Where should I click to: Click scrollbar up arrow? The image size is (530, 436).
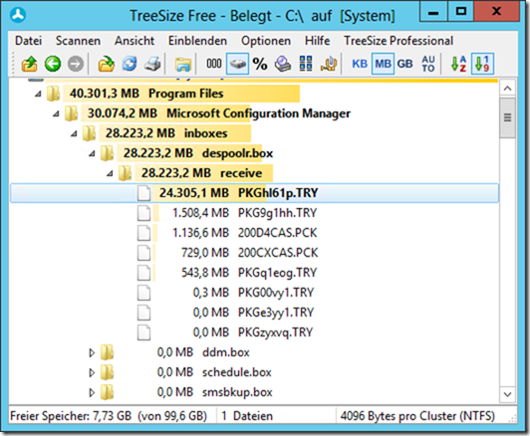coord(507,89)
